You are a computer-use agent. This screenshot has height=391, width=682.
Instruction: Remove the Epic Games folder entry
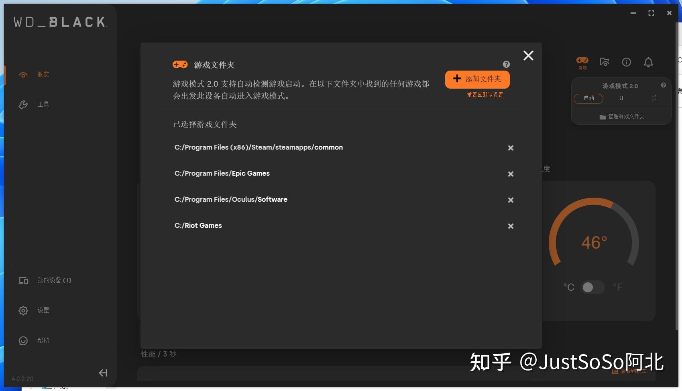511,174
